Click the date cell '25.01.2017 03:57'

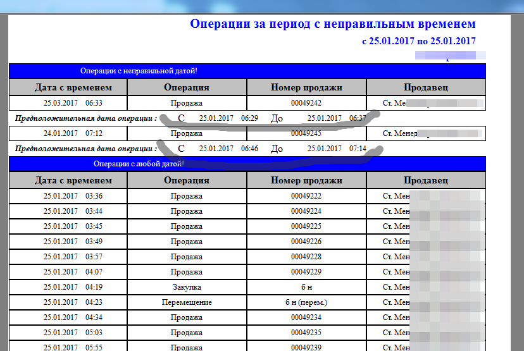[x=68, y=257]
